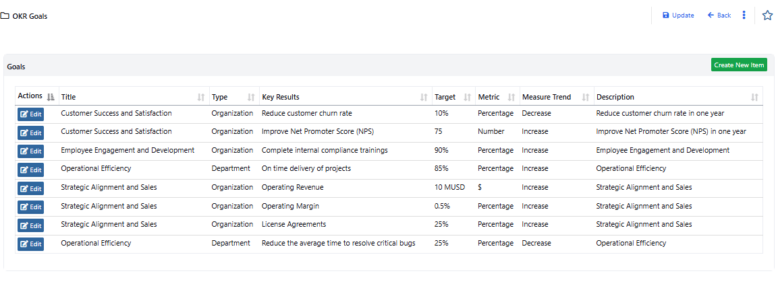Sort table by Metric column arrows
This screenshot has height=292, width=776.
tap(511, 98)
